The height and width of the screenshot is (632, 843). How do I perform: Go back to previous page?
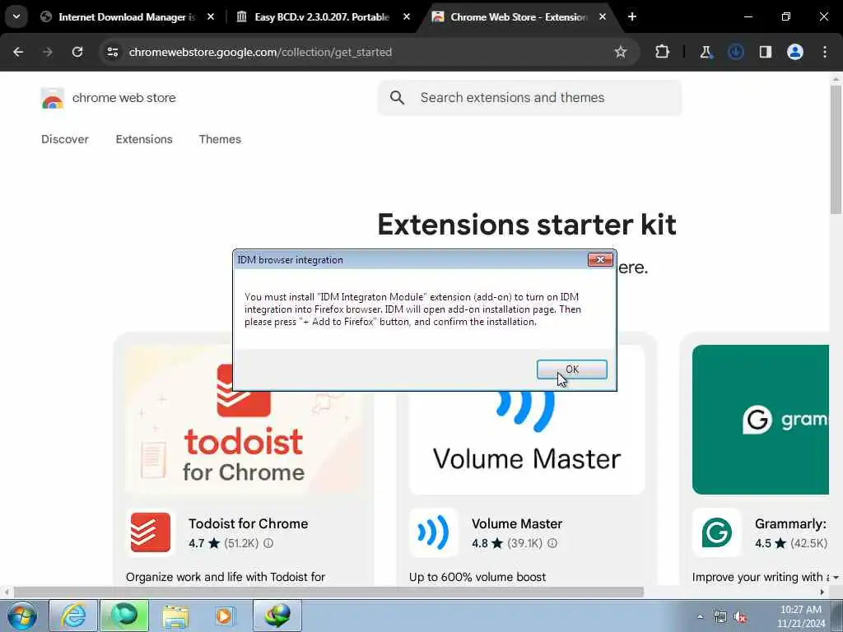[18, 52]
